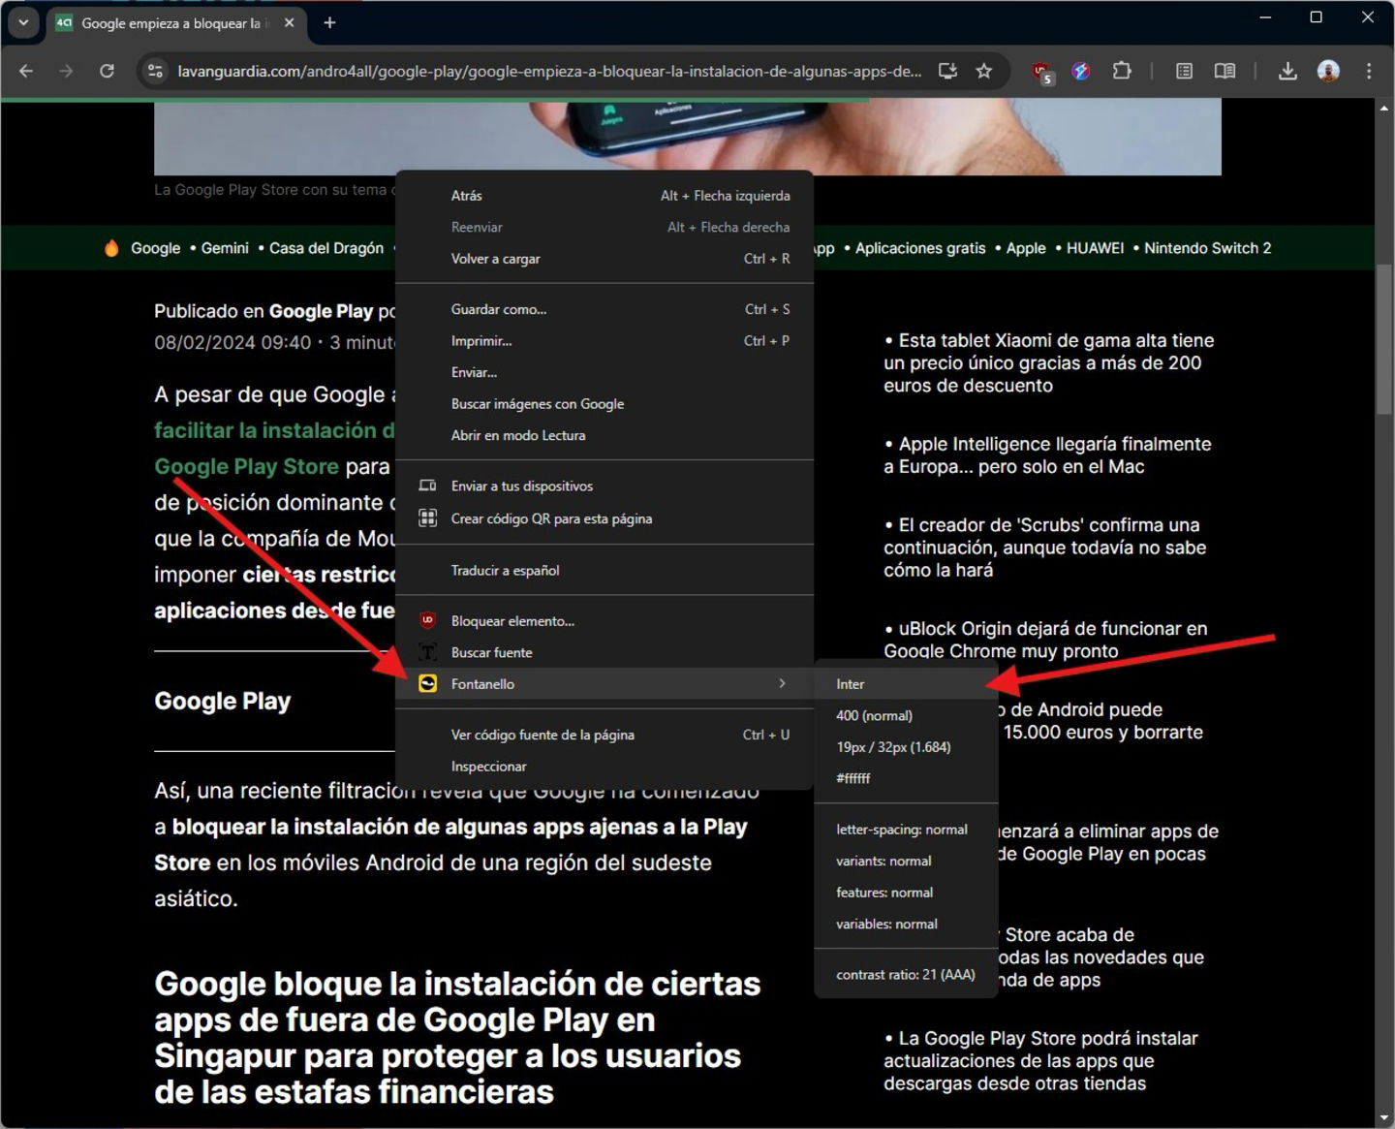Click 'letter-spacing: normal' submenu entry
Screen dimensions: 1395x1129
(x=906, y=830)
